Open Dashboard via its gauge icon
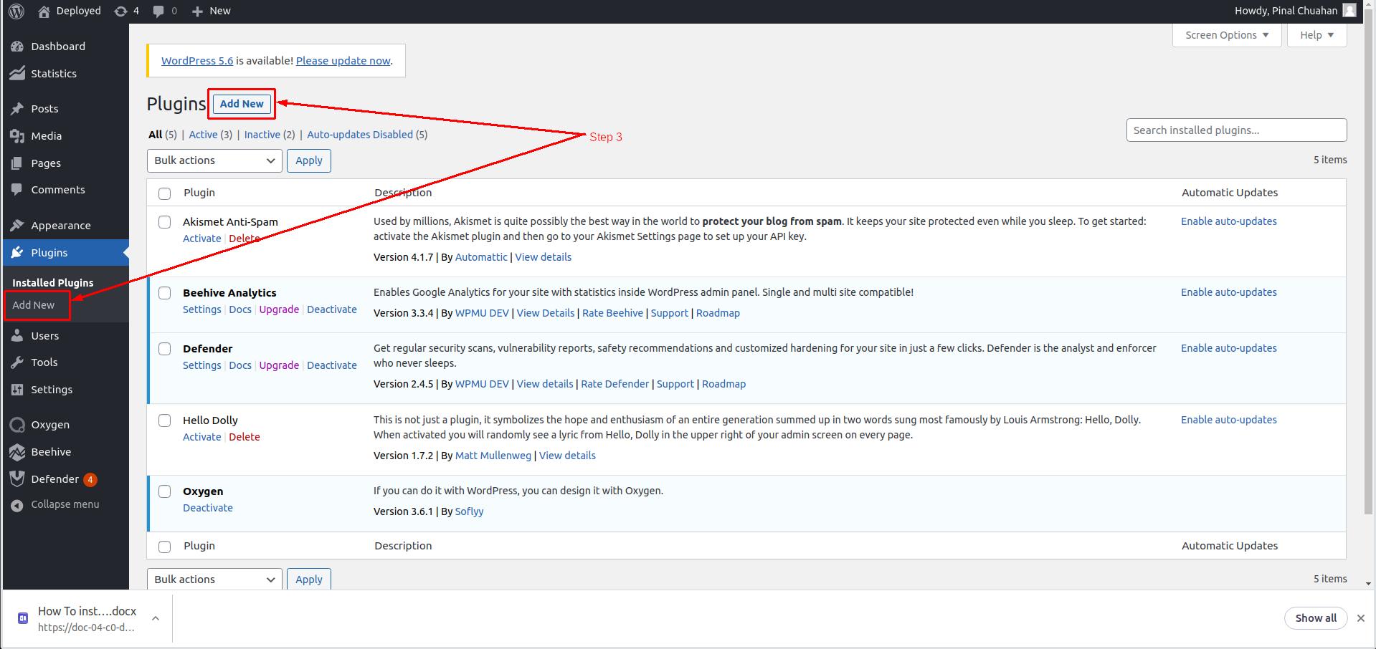The height and width of the screenshot is (649, 1376). (x=17, y=47)
